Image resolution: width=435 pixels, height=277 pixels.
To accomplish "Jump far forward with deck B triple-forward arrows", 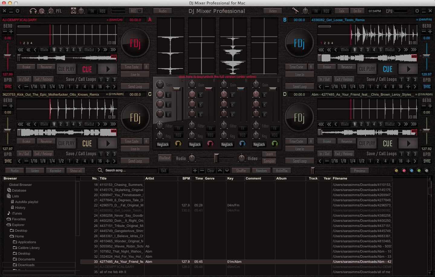I will point(414,49).
